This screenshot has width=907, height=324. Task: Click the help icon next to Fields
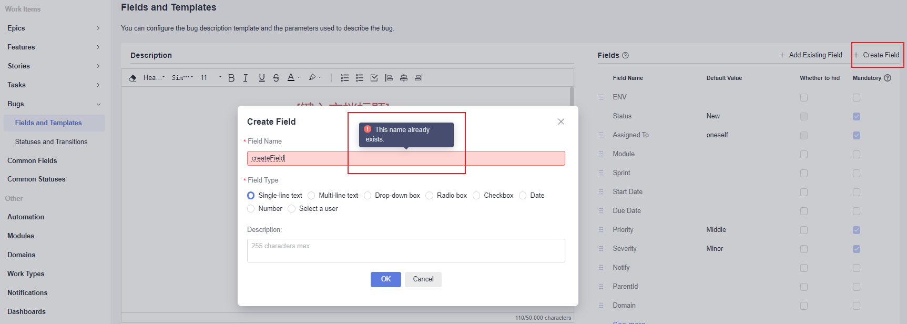pos(625,55)
